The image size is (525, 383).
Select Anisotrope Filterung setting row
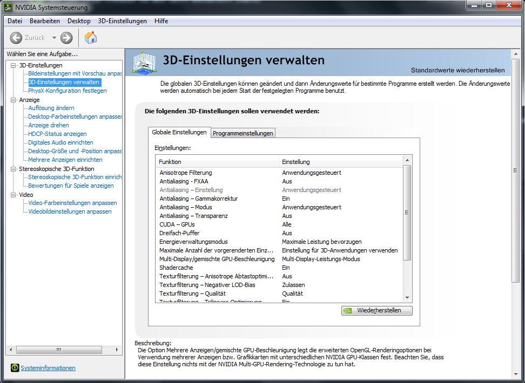(280, 173)
